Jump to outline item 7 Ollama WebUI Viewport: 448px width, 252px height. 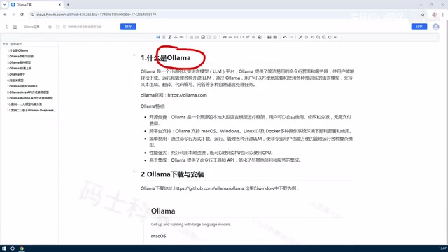click(22, 86)
